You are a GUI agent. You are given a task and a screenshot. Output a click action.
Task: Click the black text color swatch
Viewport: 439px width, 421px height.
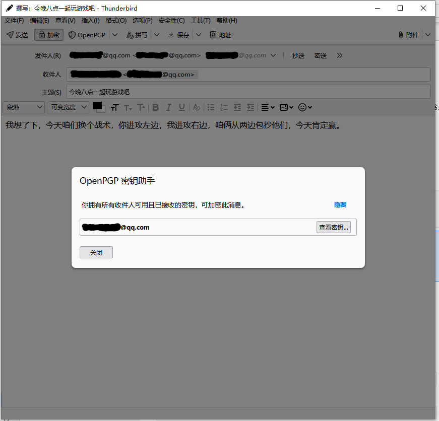point(97,106)
